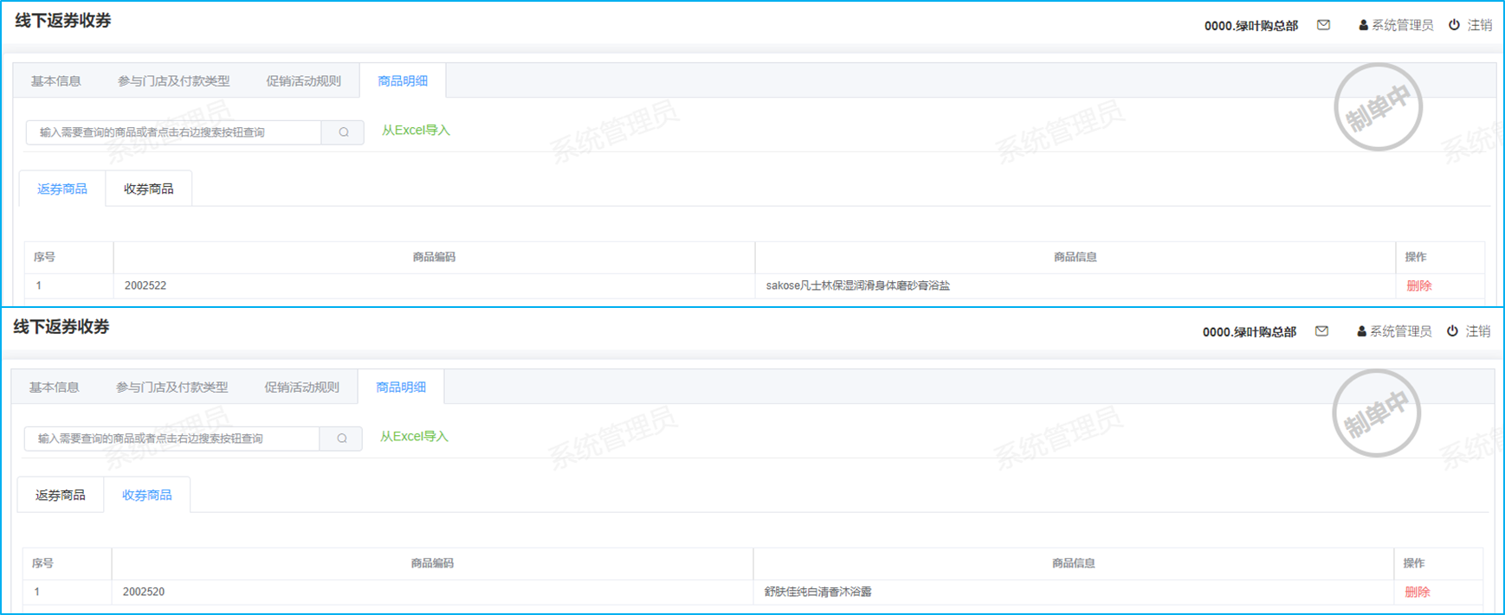Delete row for sakose凡士林 product via 删除
This screenshot has height=615, width=1505.
click(x=1419, y=285)
